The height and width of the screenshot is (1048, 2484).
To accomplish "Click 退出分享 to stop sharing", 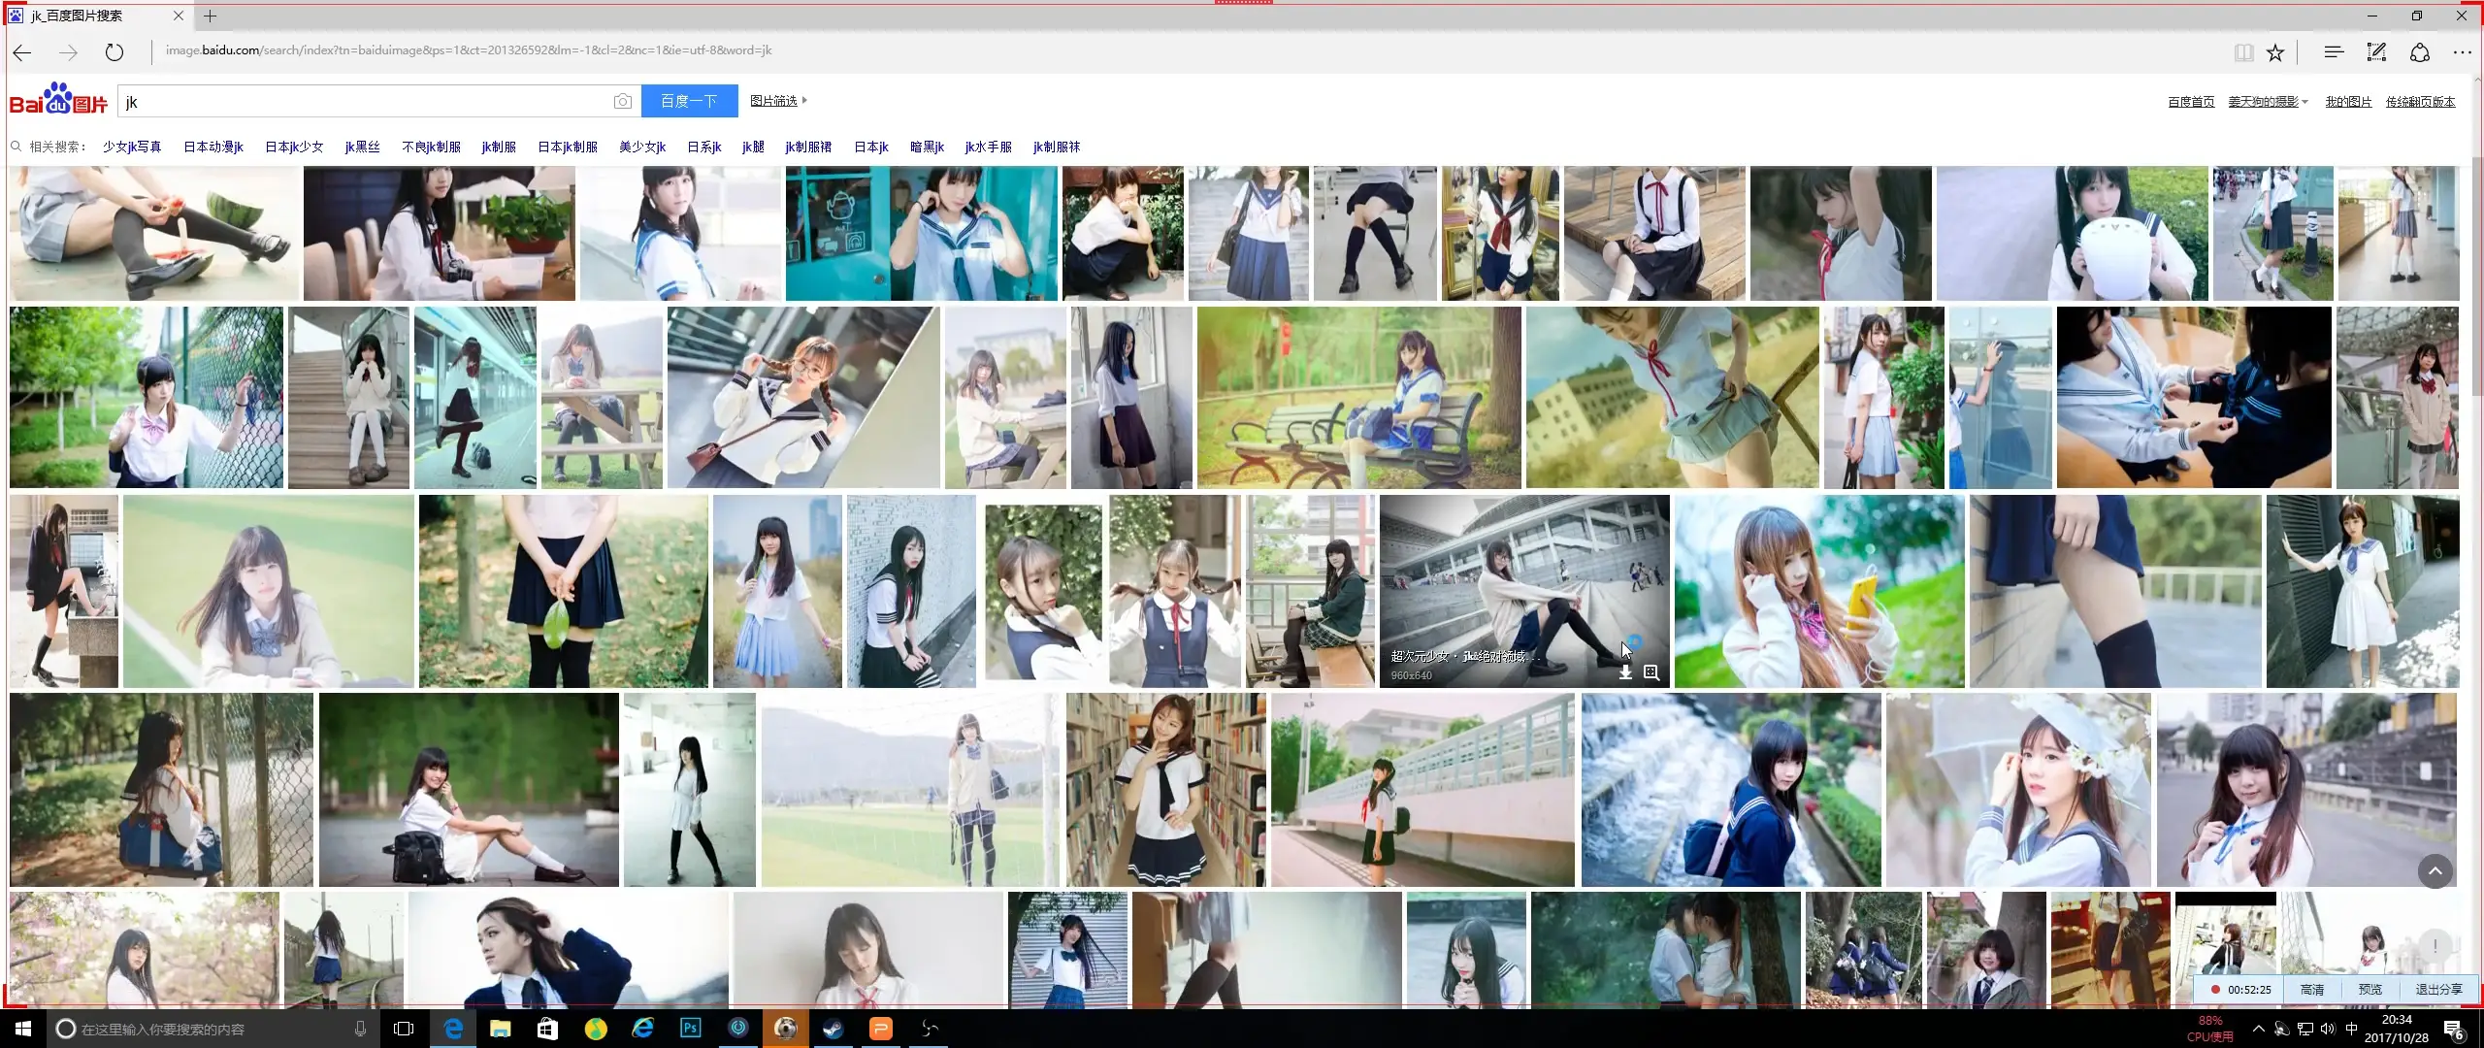I will (x=2439, y=990).
